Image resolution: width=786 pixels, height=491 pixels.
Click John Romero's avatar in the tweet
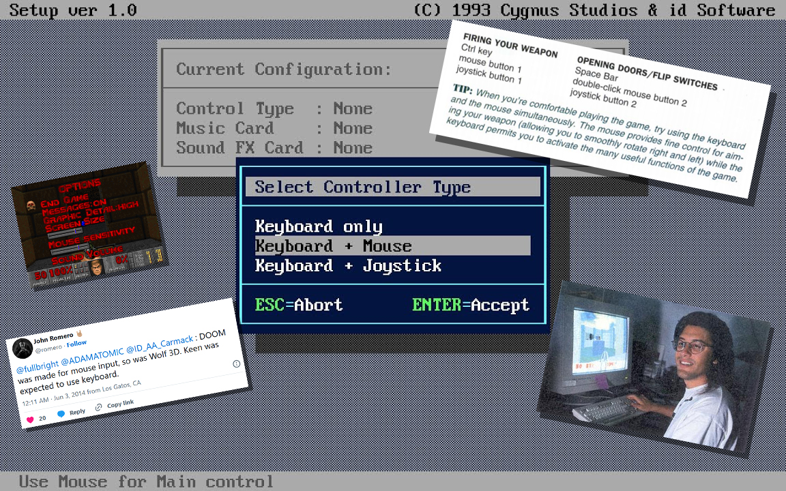[x=23, y=348]
